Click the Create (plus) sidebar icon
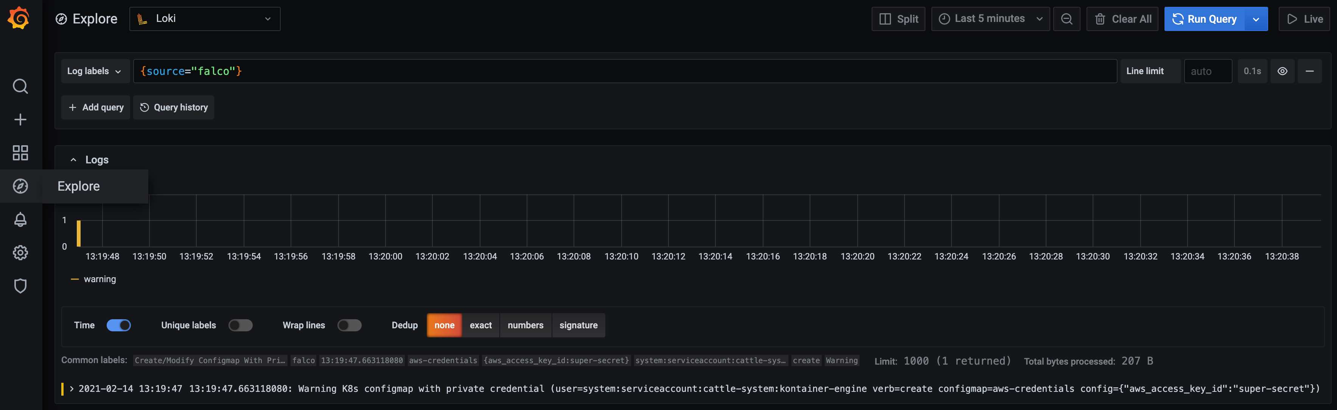Viewport: 1337px width, 410px height. click(20, 119)
